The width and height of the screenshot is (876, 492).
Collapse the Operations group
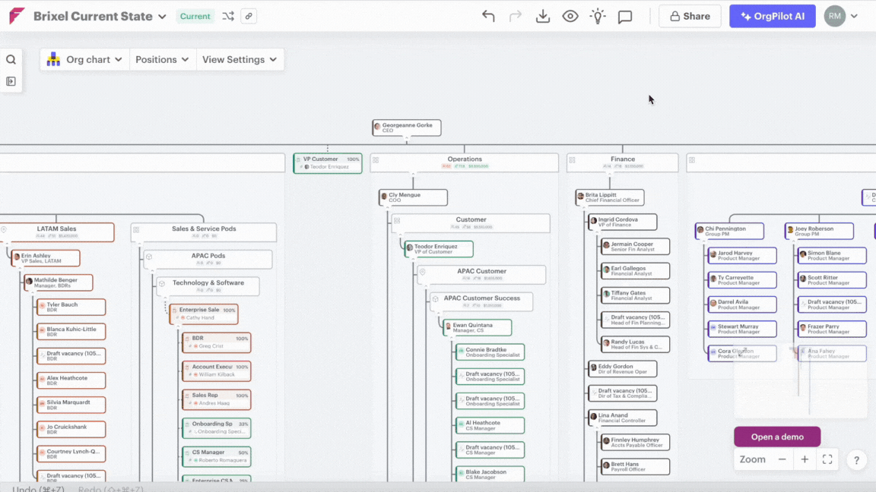[413, 173]
